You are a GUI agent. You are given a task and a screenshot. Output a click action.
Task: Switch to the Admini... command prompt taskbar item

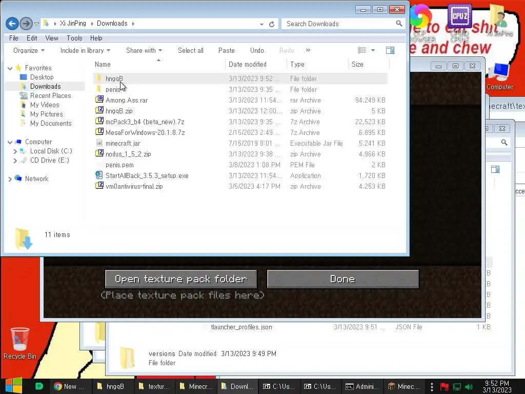(362, 386)
